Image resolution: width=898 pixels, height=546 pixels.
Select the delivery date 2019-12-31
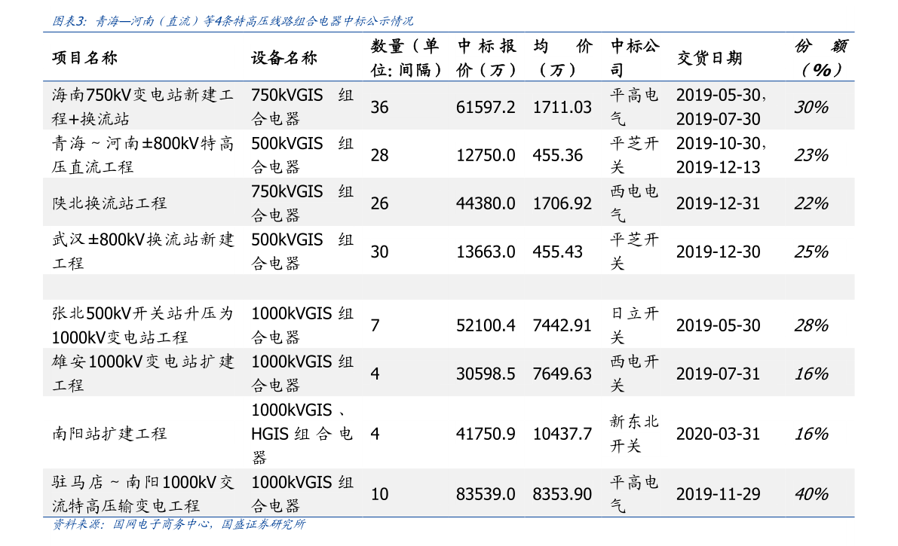[718, 203]
